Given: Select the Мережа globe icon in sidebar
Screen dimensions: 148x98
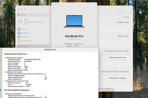Looking at the screenshot, I should coord(19,37).
